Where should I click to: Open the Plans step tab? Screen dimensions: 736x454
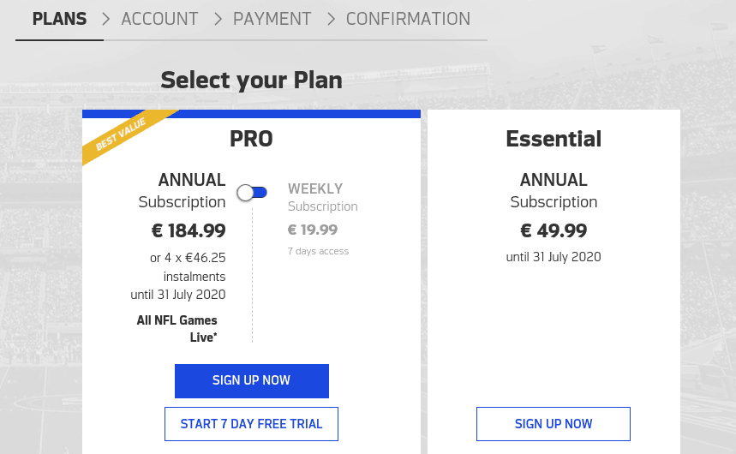[x=60, y=19]
